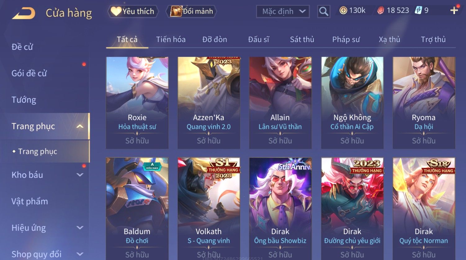
Task: Expand the Kho báu sidebar section
Action: 80,175
